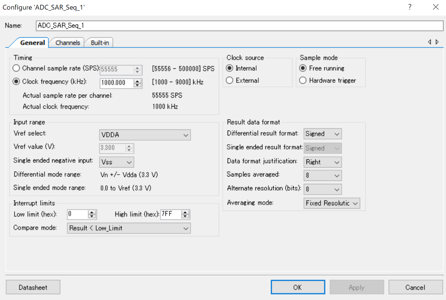Open the Vref select dropdown
Viewport: 446px width, 300px height.
click(145, 135)
